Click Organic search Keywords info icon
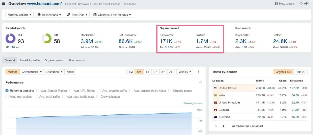Screen dimensions: 313x135 (x=174, y=34)
